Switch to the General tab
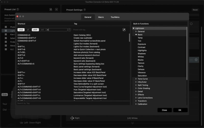 pyautogui.click(x=88, y=17)
